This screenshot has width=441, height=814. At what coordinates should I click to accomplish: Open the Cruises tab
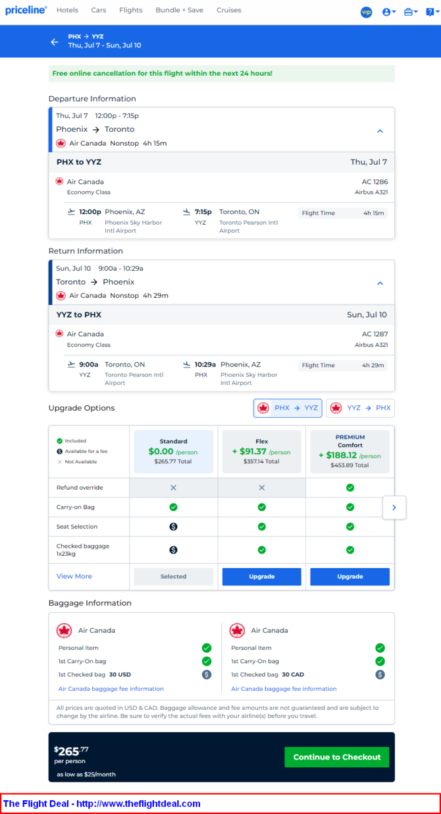[x=229, y=11]
